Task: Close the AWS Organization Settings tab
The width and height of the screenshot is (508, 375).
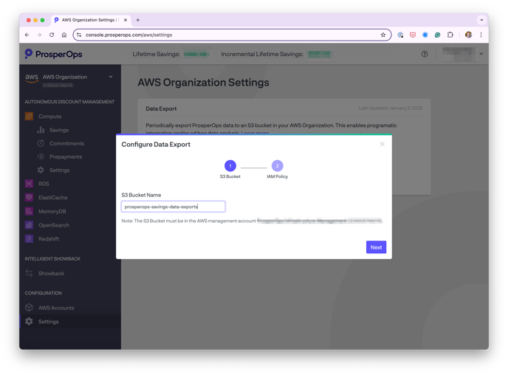Action: point(126,20)
